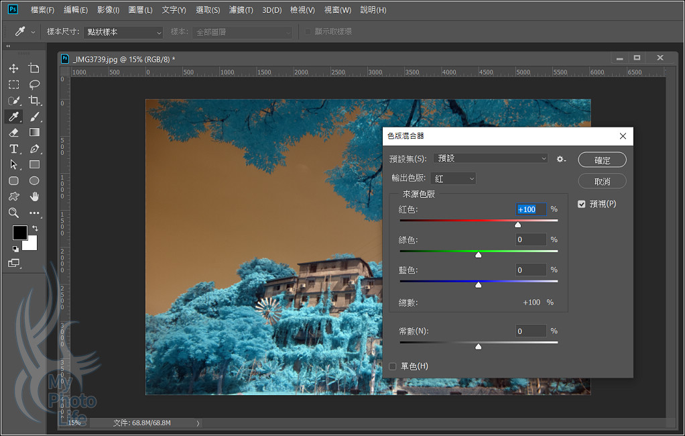The width and height of the screenshot is (685, 436).
Task: Activate the Hand tool
Action: tap(34, 197)
